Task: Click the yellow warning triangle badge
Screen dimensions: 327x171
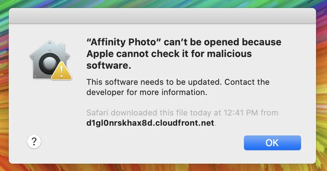Action: 61,71
